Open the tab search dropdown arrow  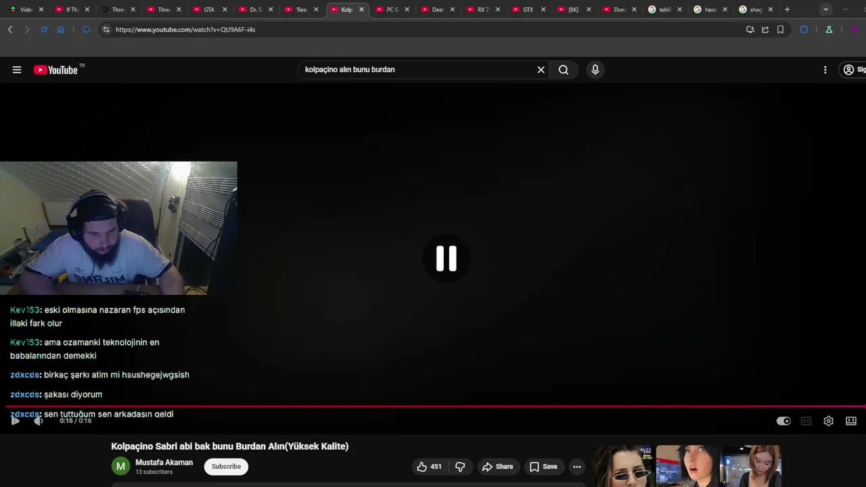tap(825, 9)
